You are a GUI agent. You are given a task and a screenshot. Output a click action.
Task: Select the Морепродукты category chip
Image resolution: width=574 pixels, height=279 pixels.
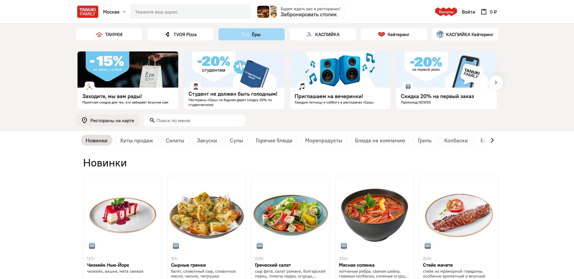pos(324,140)
